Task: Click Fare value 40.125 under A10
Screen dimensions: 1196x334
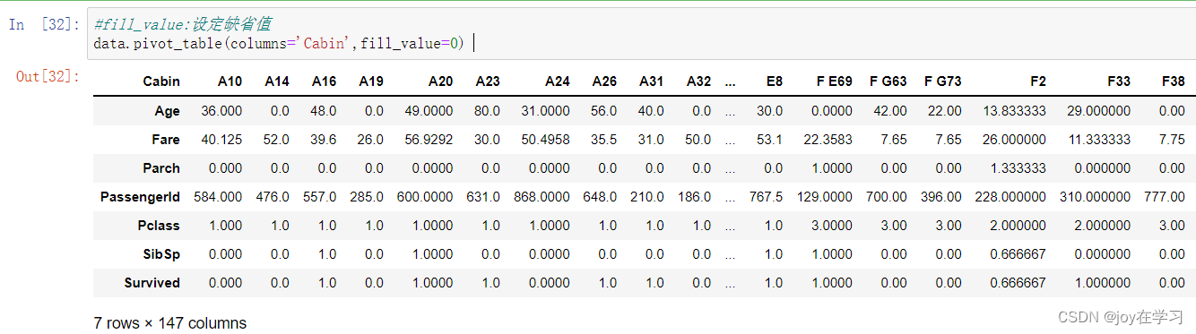Action: 221,140
